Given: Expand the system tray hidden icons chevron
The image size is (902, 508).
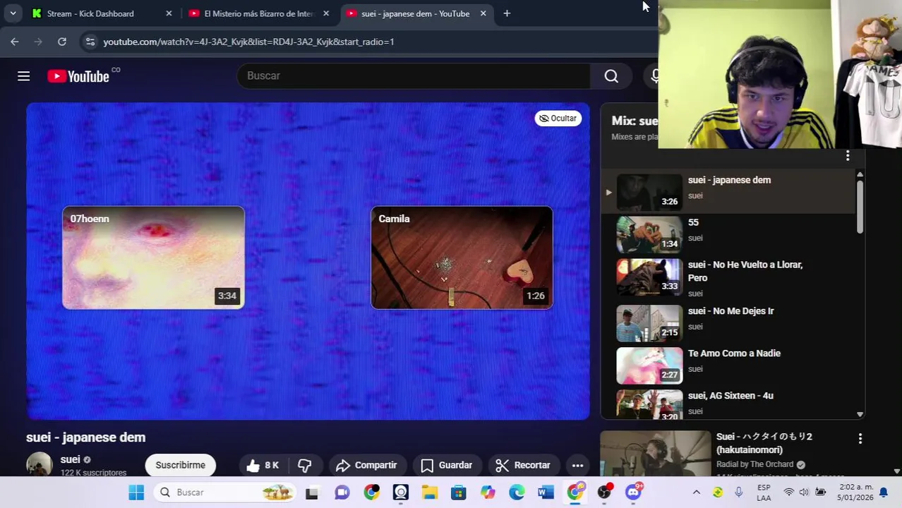Looking at the screenshot, I should point(697,492).
